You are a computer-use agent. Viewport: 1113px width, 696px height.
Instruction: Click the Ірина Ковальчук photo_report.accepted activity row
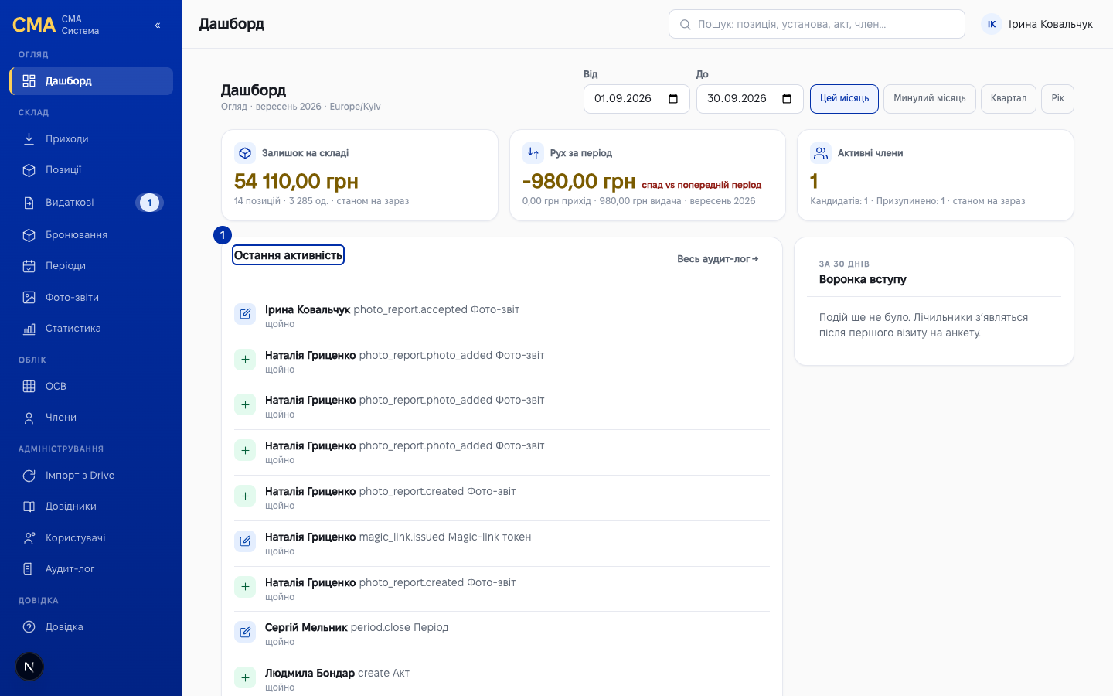pos(502,316)
